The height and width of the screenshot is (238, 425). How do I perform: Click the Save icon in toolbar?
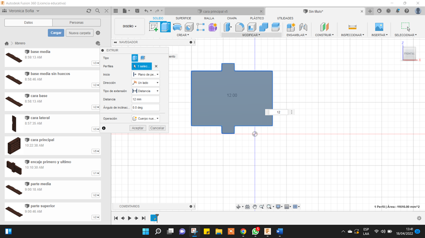(137, 11)
